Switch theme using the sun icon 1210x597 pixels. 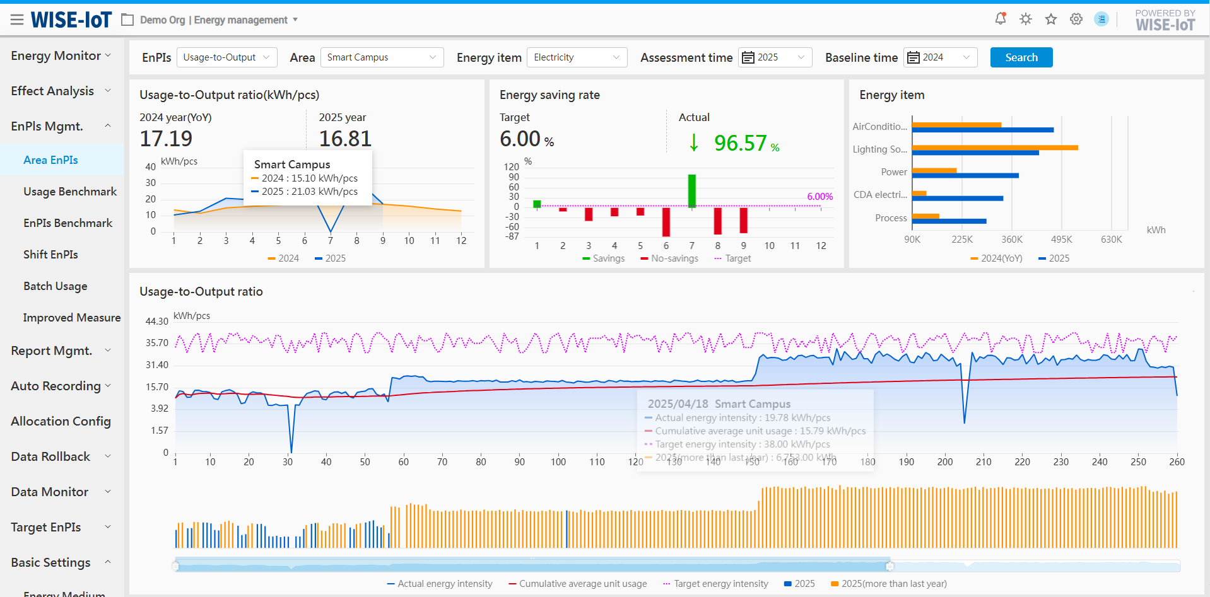click(1026, 19)
